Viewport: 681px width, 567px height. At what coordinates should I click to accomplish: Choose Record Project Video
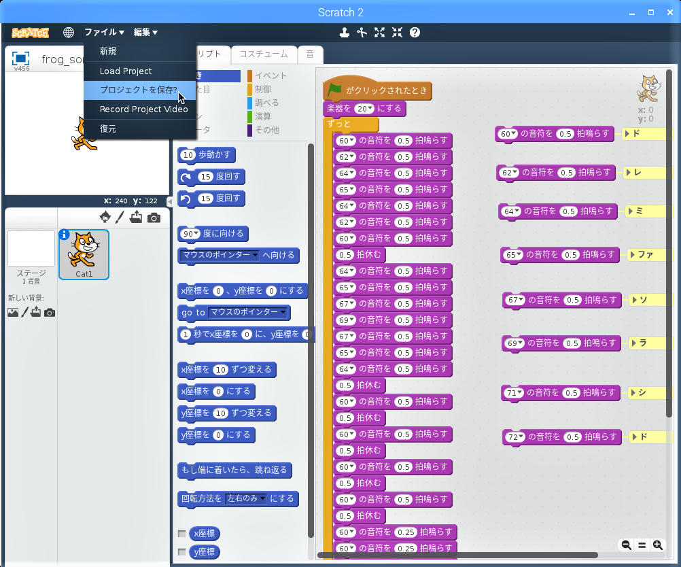[140, 109]
